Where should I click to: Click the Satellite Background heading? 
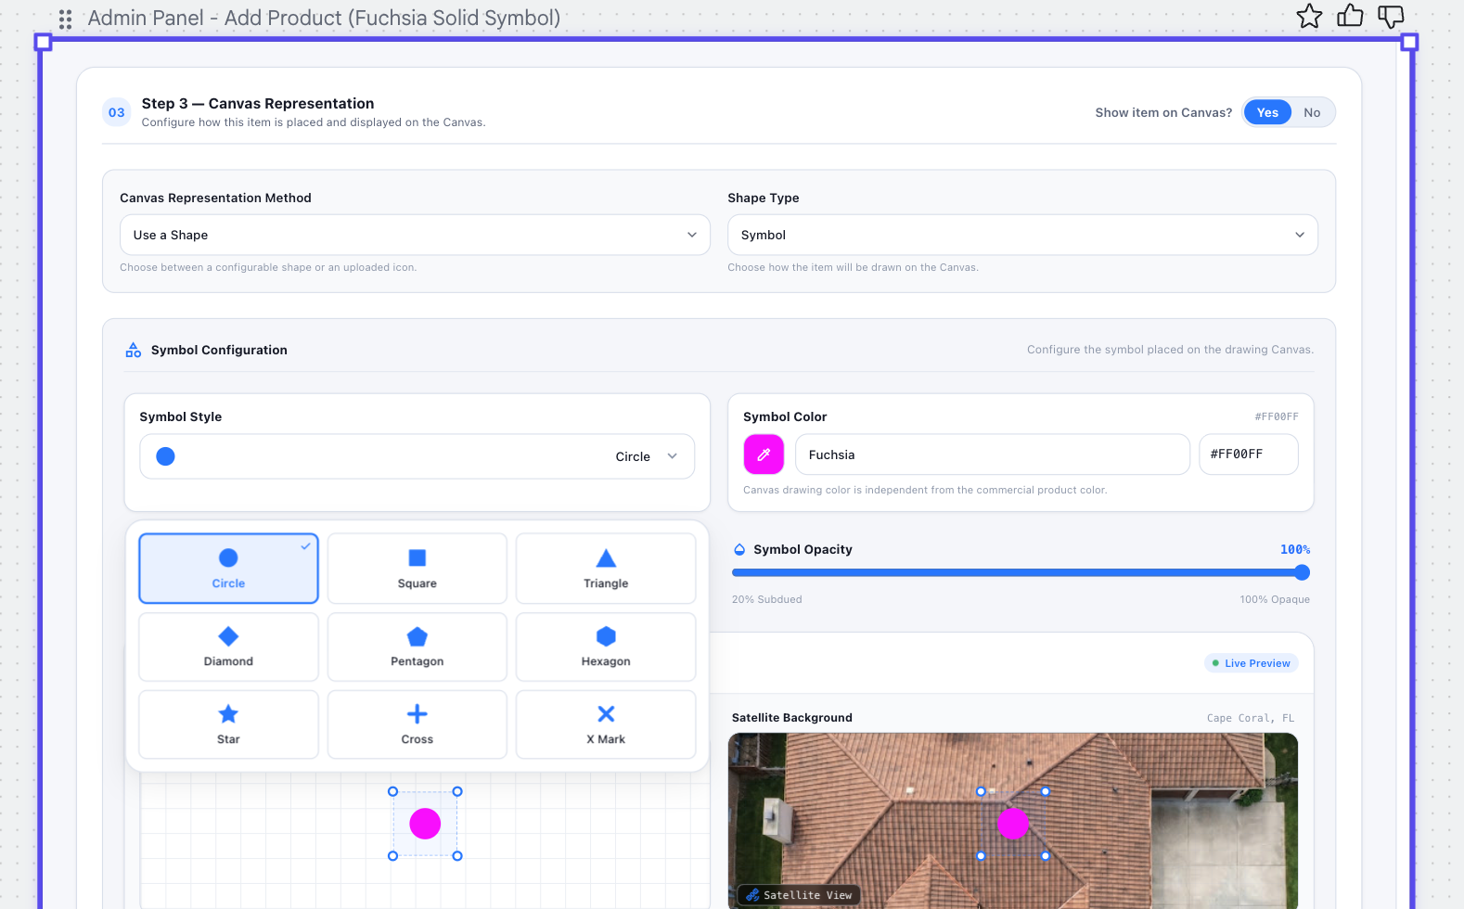[792, 718]
